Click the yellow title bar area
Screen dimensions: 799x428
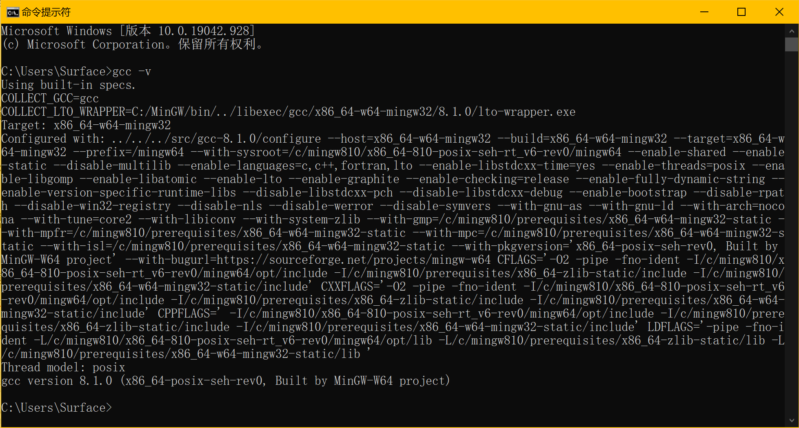367,12
